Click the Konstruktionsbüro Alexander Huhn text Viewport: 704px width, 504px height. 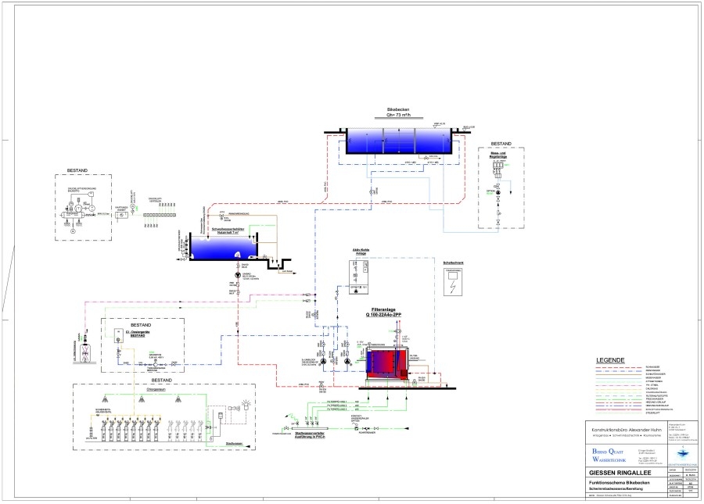click(626, 430)
